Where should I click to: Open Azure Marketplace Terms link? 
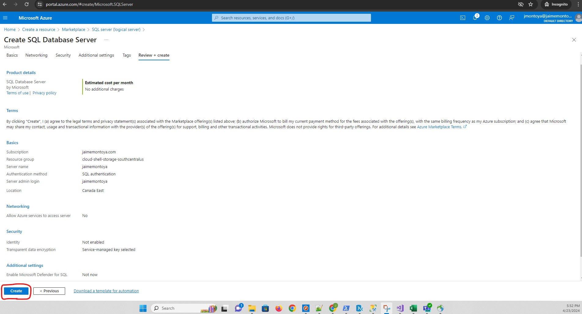tap(442, 127)
